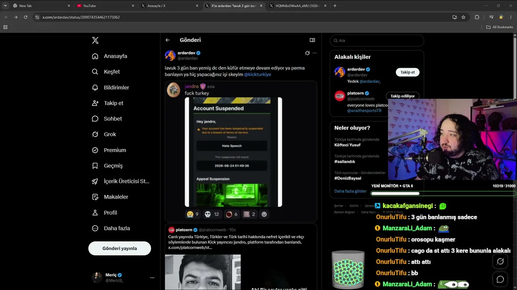Open the media control icon in Chrome toolbar
517x290 pixels.
point(491,17)
